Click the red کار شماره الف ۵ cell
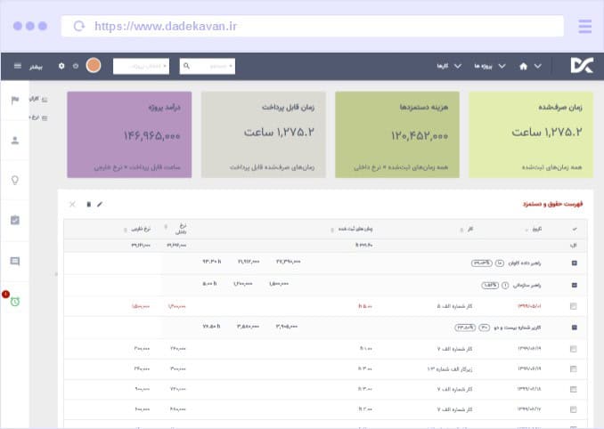604x429 pixels. pos(454,306)
